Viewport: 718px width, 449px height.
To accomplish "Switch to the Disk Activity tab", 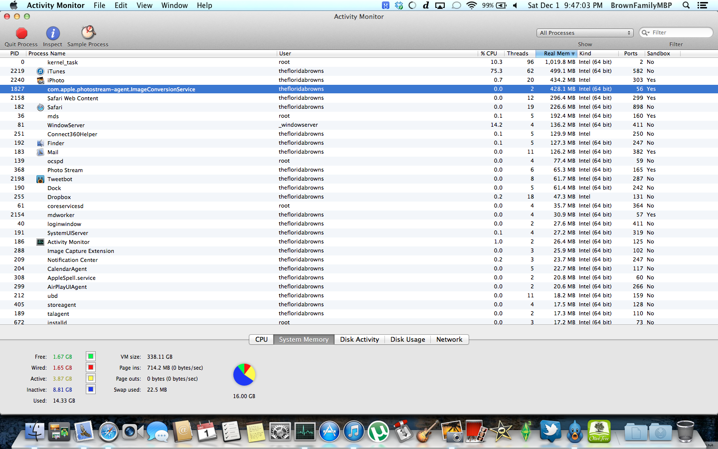I will (x=359, y=339).
